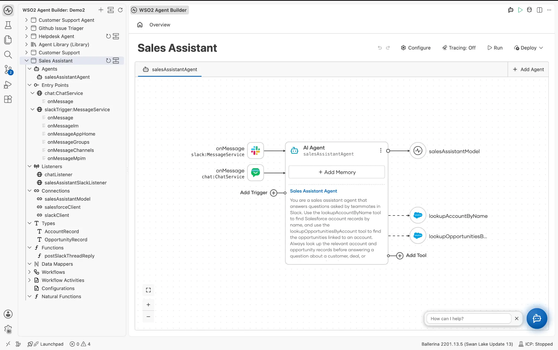Click the blue chat assistant floating button
This screenshot has width=558, height=350.
click(537, 318)
